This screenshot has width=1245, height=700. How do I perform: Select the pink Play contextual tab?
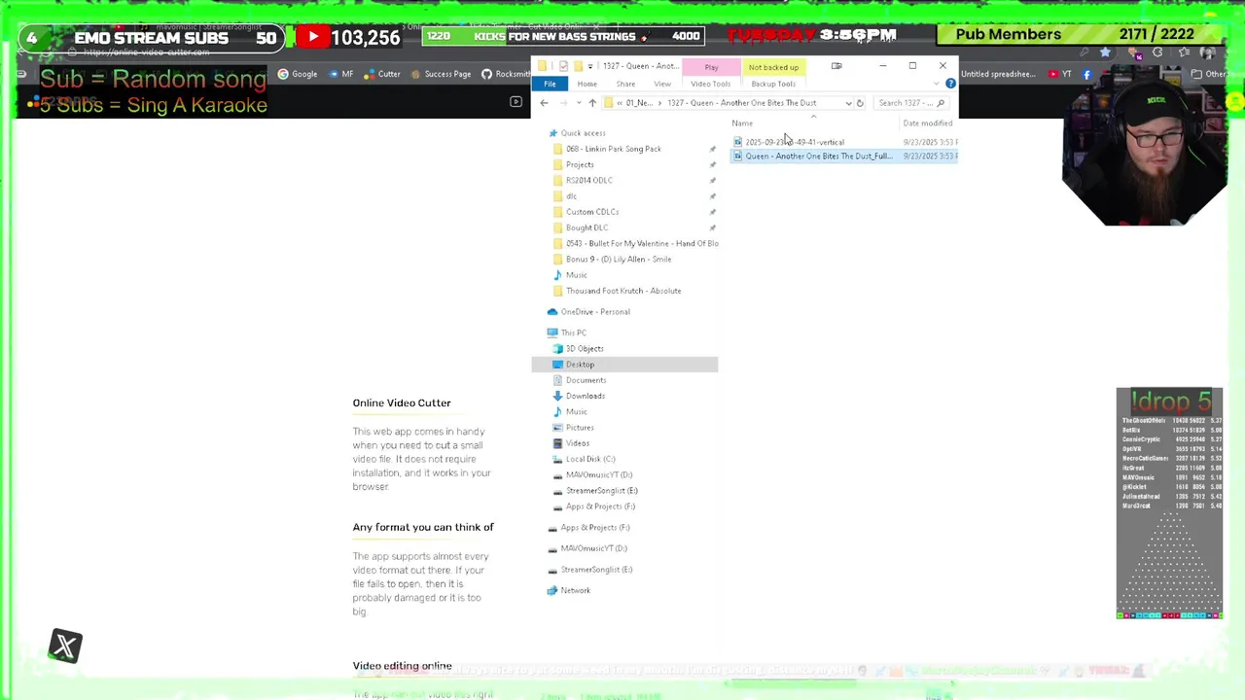(711, 67)
